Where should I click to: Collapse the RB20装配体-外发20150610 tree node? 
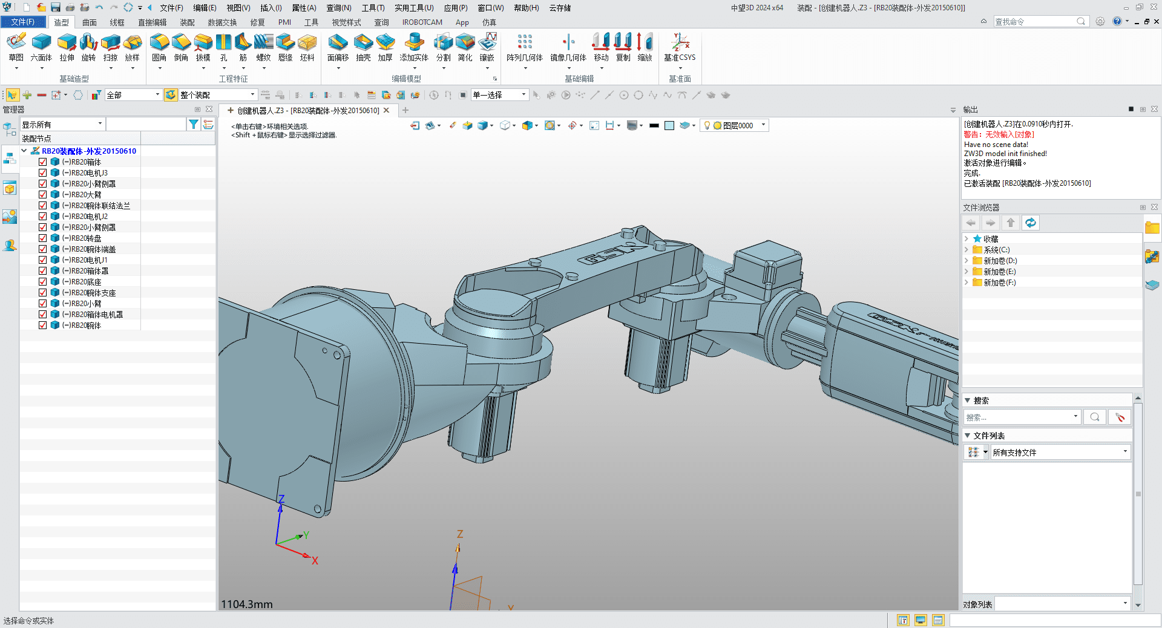tap(24, 151)
